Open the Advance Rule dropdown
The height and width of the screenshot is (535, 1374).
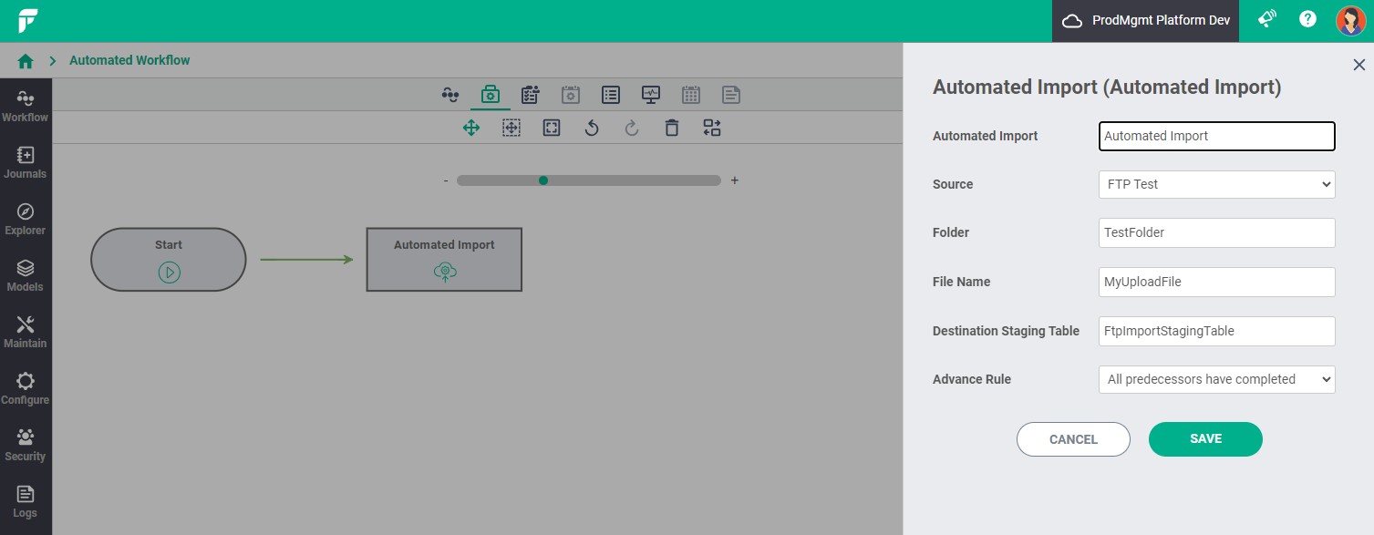pyautogui.click(x=1217, y=379)
